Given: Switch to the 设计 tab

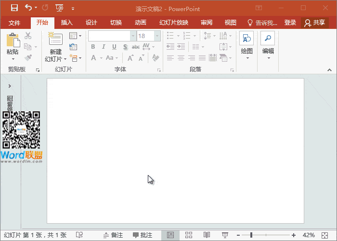Looking at the screenshot, I should coord(91,23).
